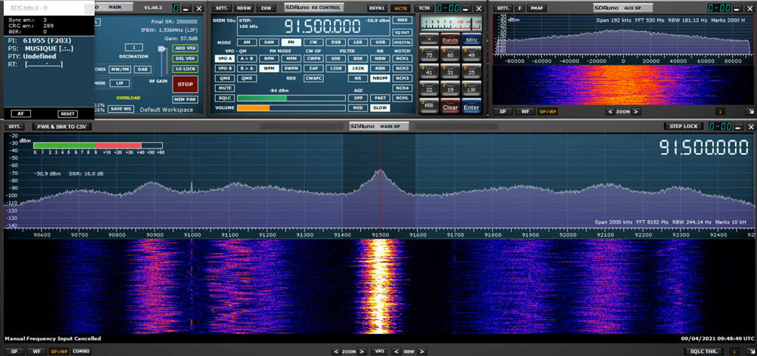Click PWR & SNR TO CSV button
Screen dimensions: 757x356
tap(62, 126)
